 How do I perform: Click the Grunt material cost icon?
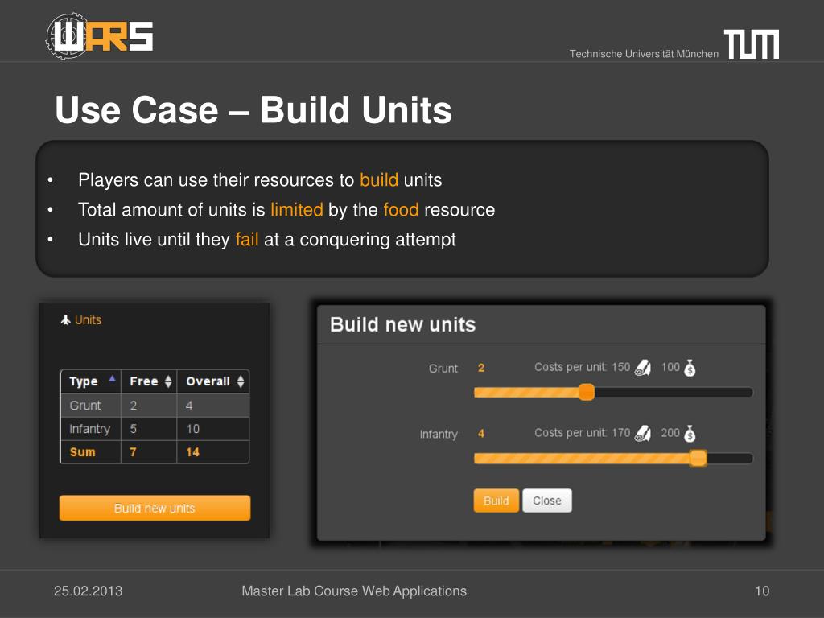pyautogui.click(x=643, y=367)
